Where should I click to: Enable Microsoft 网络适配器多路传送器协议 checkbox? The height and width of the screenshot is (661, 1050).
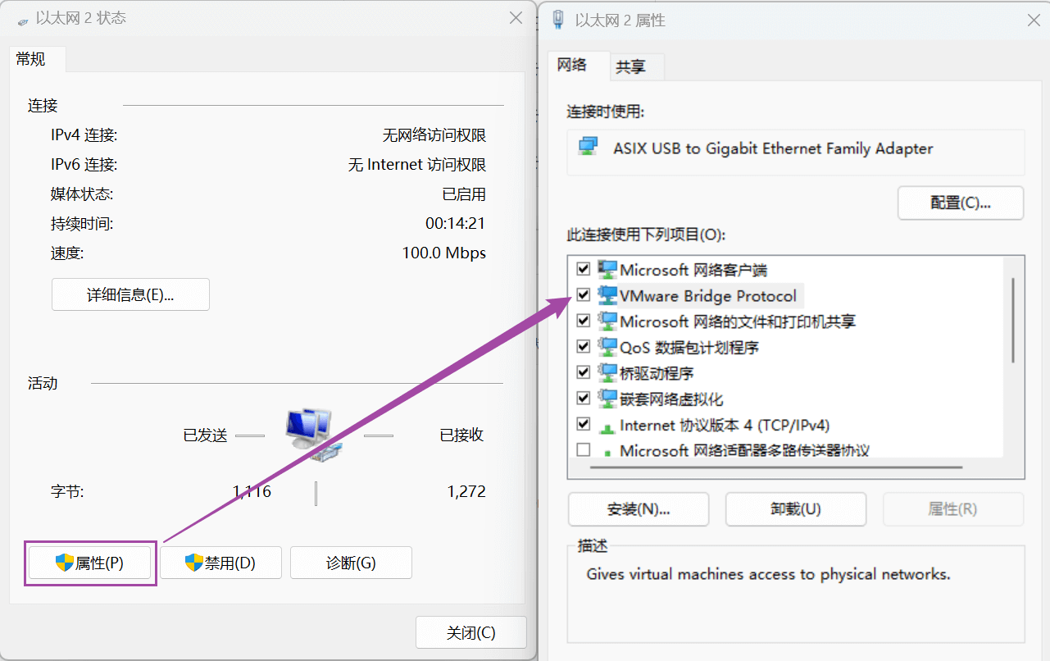(x=584, y=450)
